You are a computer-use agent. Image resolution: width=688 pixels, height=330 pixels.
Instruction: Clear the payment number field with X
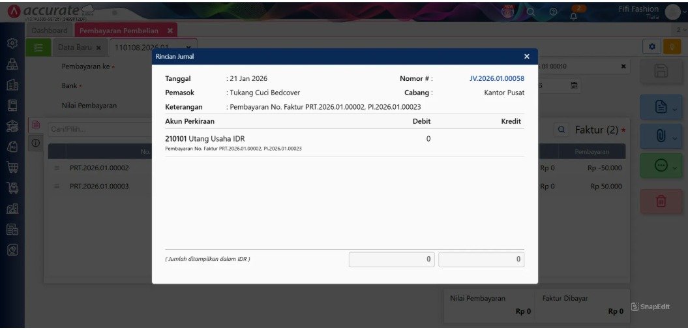[623, 67]
